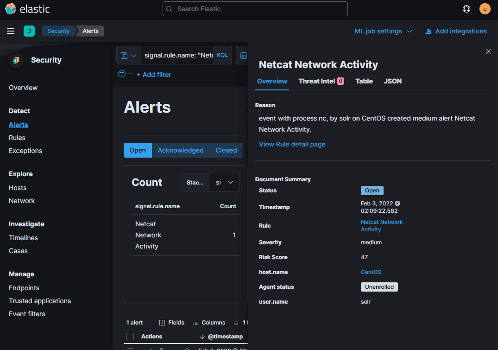
Task: Open the date picker calendar icon
Action: [x=244, y=55]
